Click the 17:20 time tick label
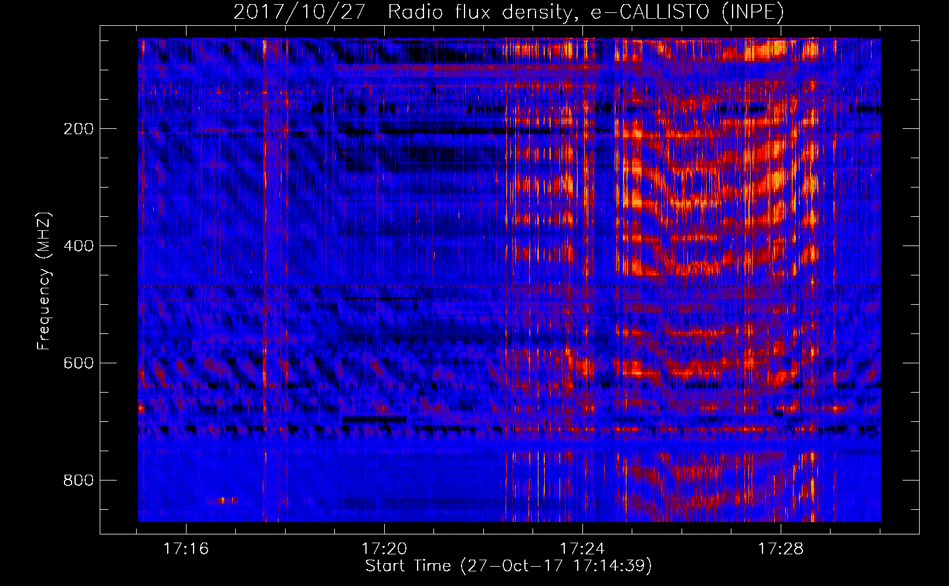The height and width of the screenshot is (586, 949). pos(384,549)
